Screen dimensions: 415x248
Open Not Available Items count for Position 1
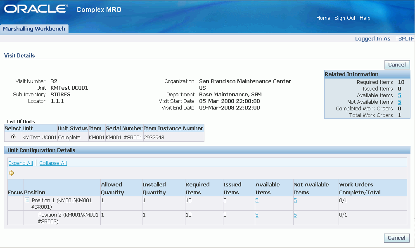point(295,200)
